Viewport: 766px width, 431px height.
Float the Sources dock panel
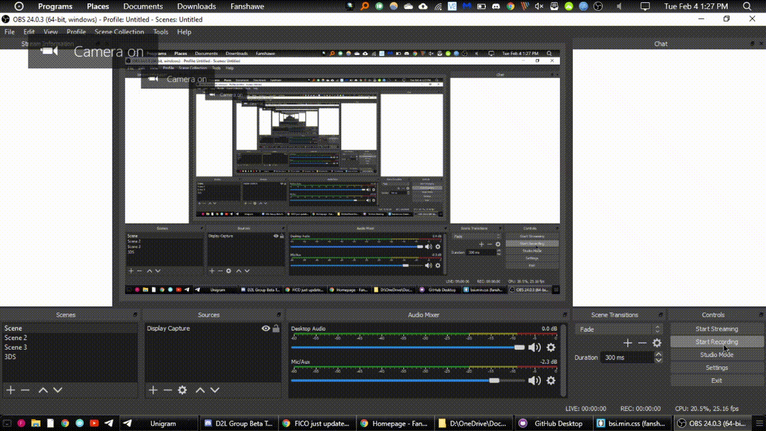click(278, 315)
